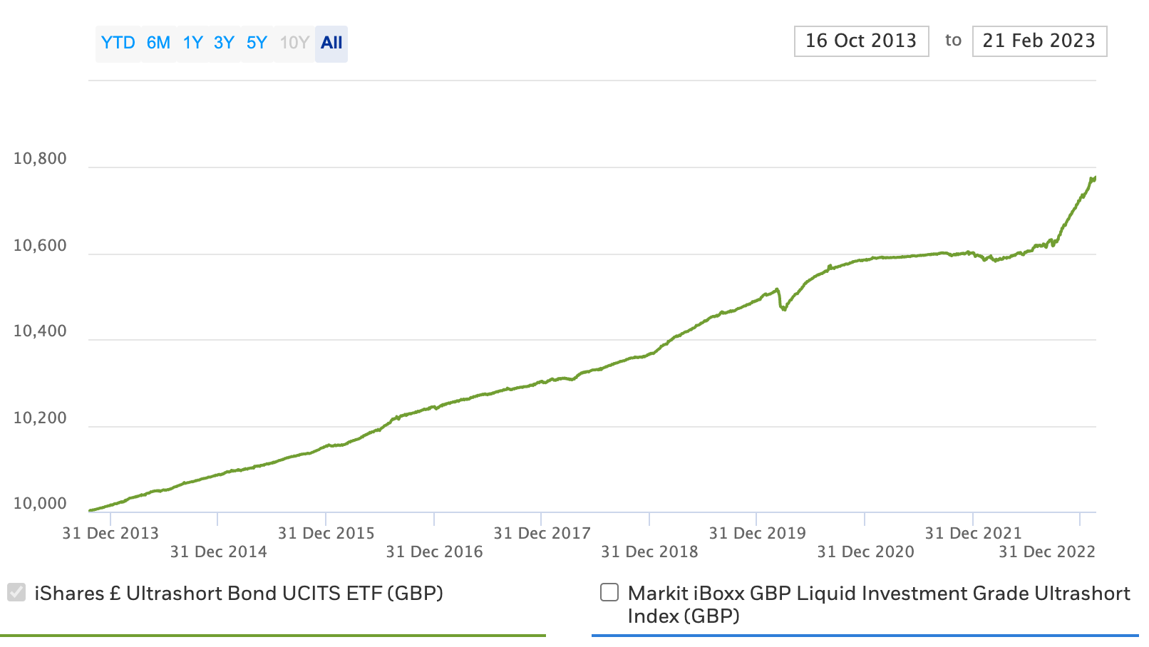Click the Markit iBoxx Index legend label
Viewport: 1149px width, 647px height.
[x=878, y=604]
